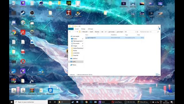Open the Windows Start menu
The width and height of the screenshot is (184, 104).
point(11,102)
